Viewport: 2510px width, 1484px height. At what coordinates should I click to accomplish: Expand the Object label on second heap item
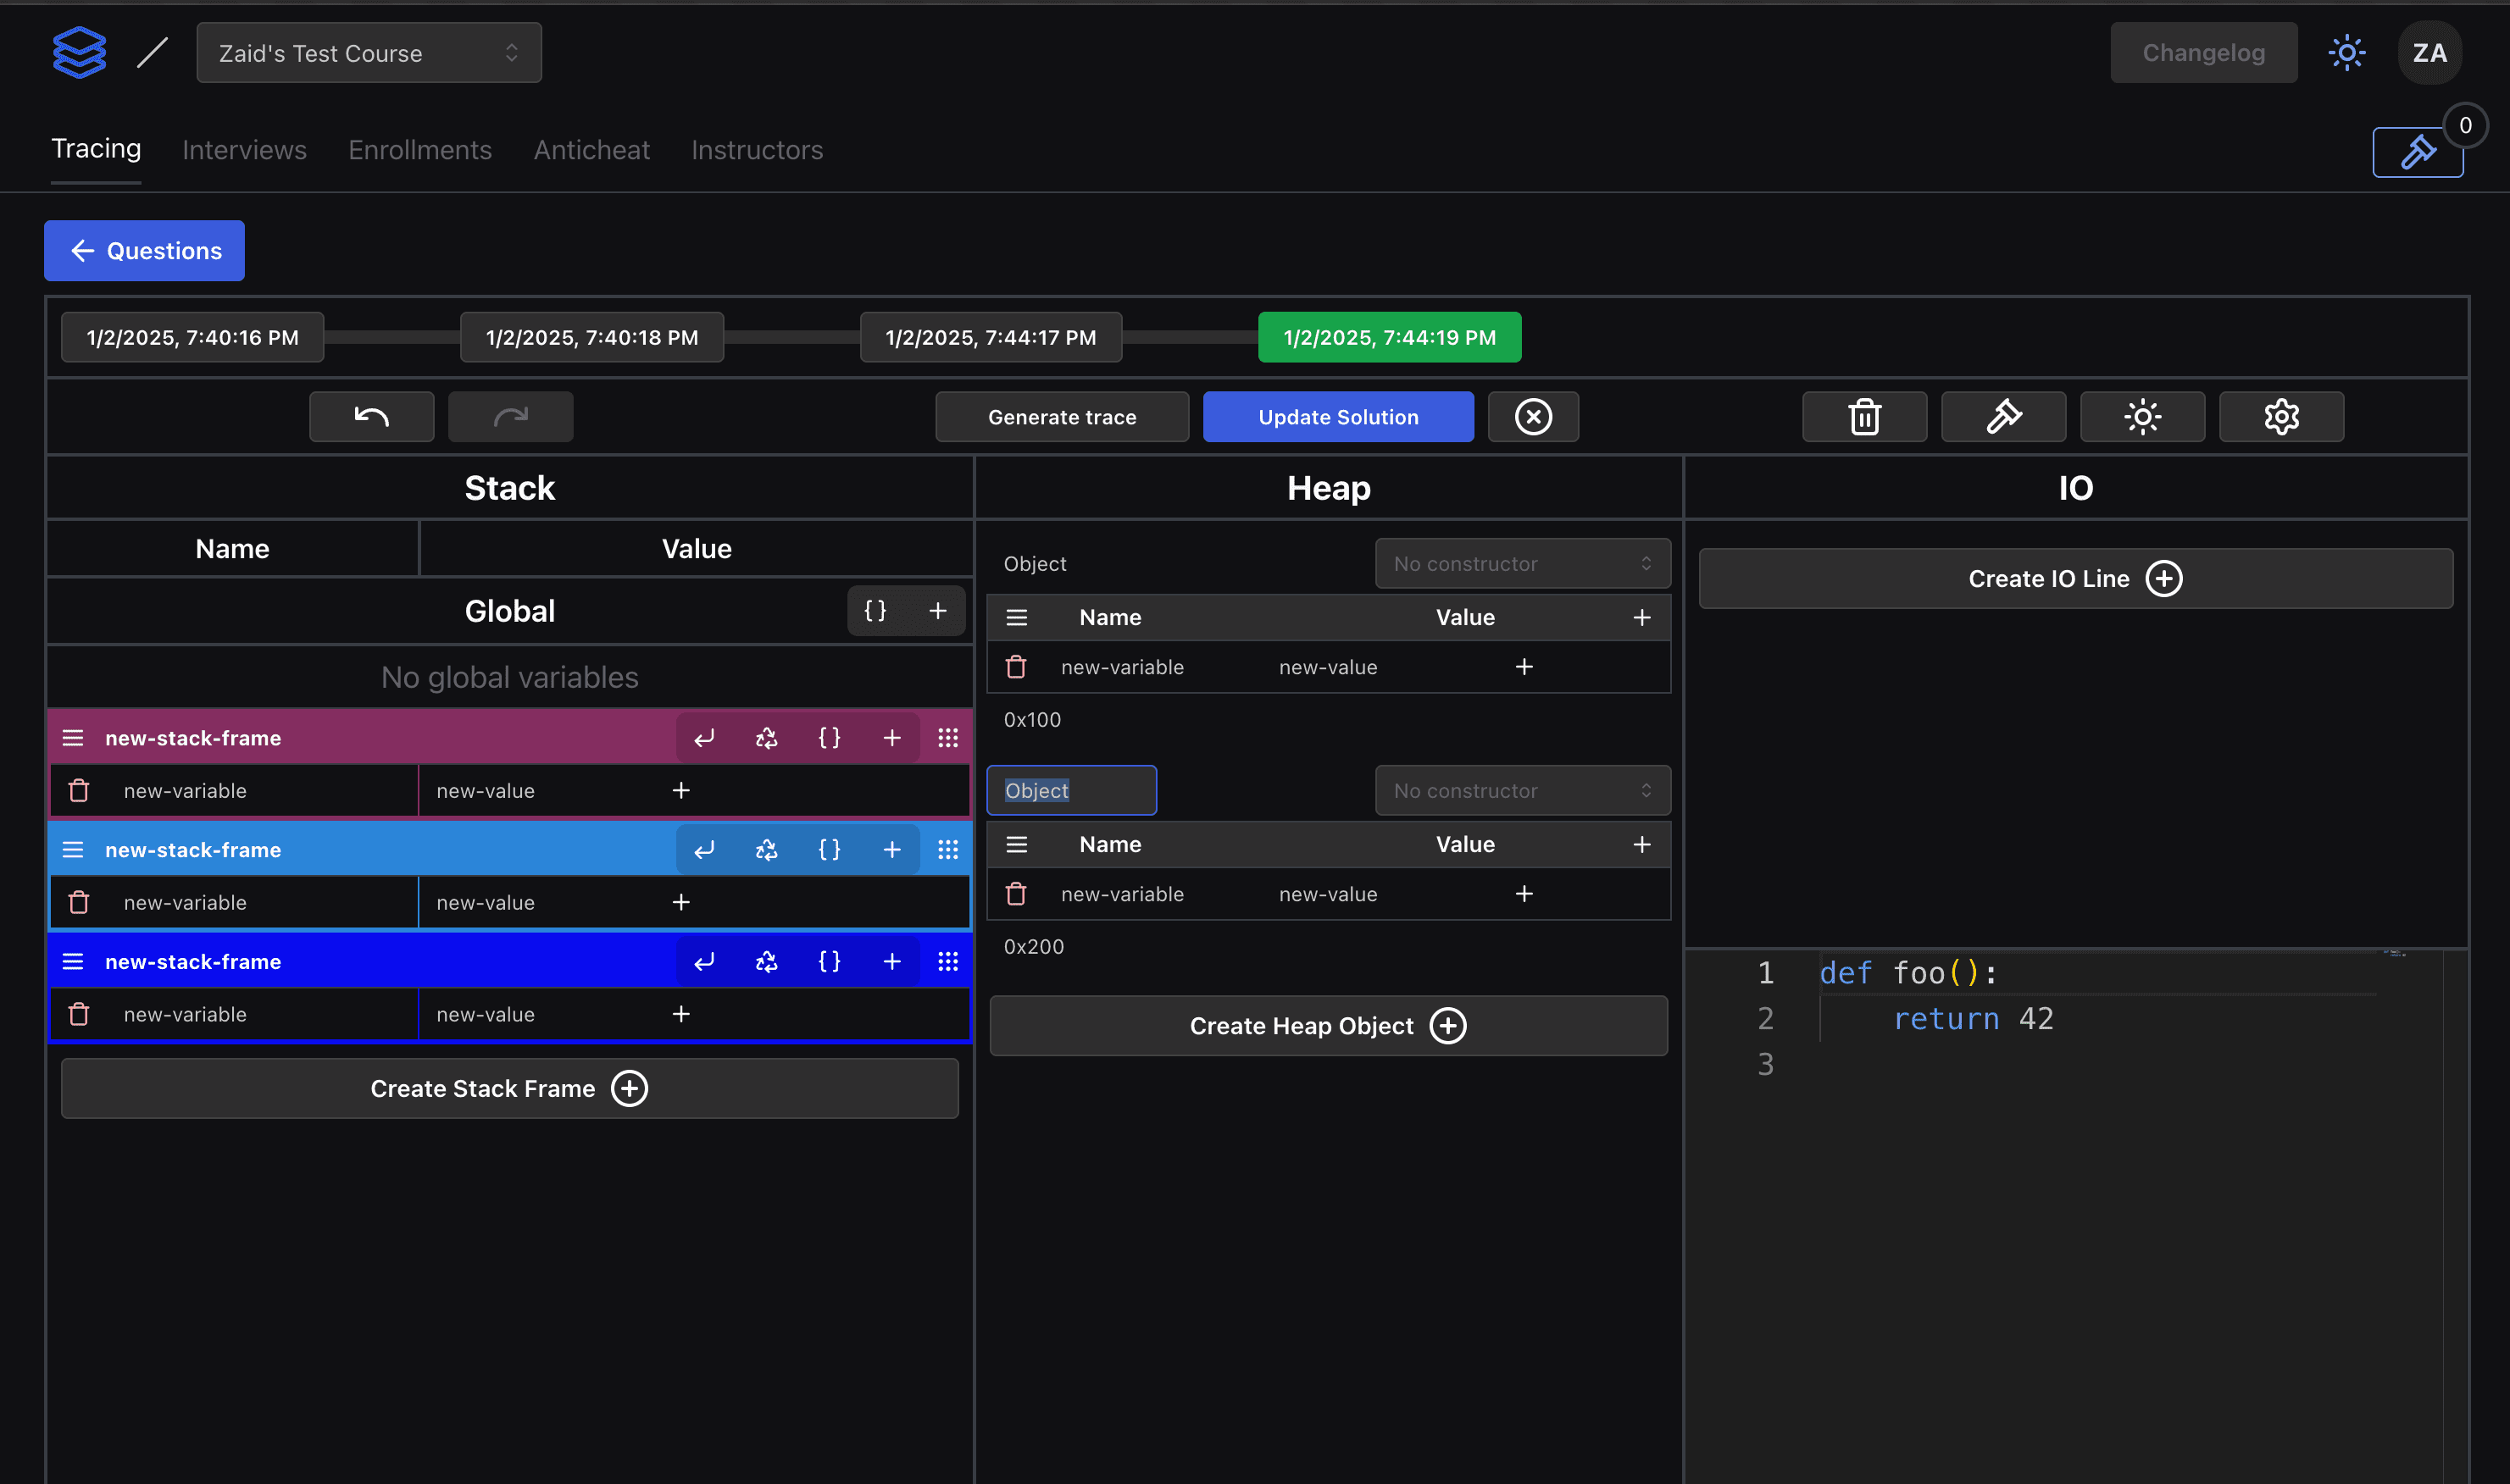click(1073, 789)
